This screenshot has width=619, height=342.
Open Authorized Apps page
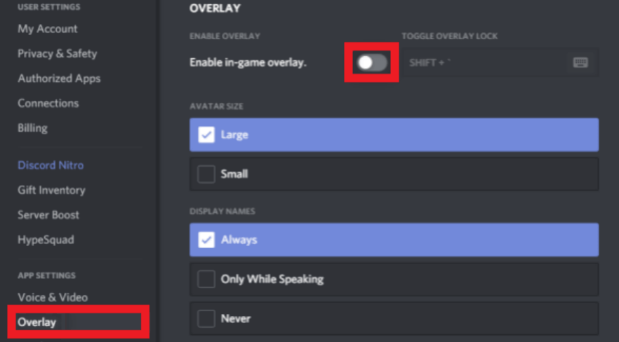click(x=59, y=78)
